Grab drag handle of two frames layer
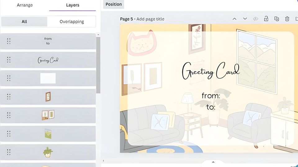 coord(9,115)
